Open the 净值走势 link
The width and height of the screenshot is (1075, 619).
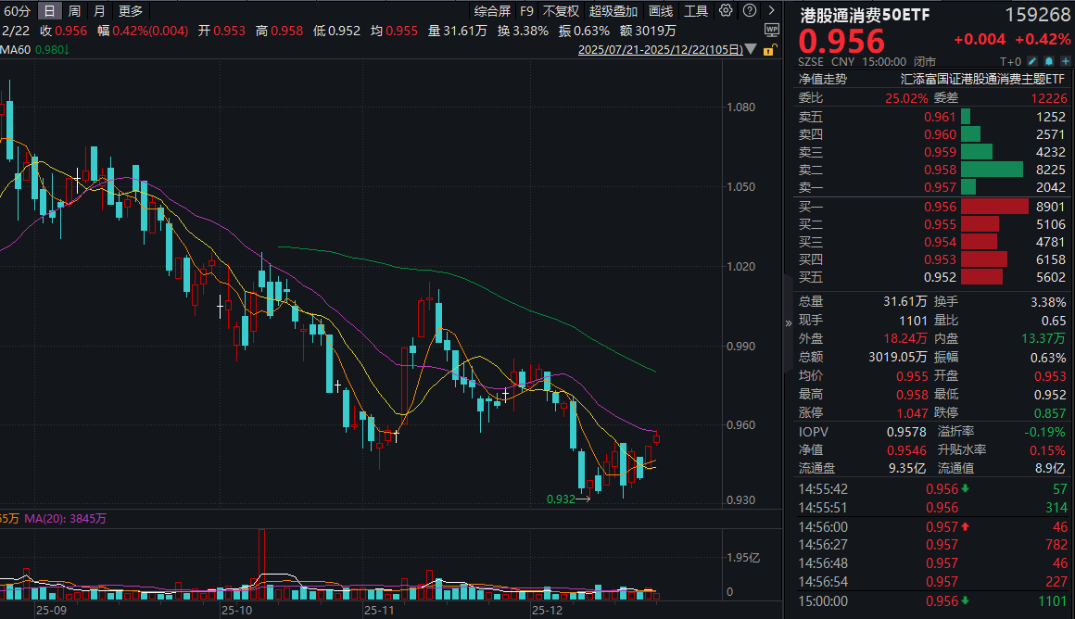click(823, 80)
